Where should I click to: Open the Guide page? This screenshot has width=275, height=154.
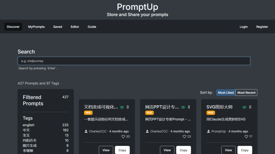92,27
